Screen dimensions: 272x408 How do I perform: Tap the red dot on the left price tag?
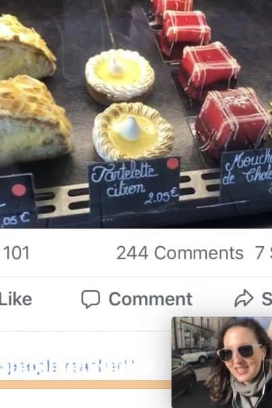click(19, 190)
